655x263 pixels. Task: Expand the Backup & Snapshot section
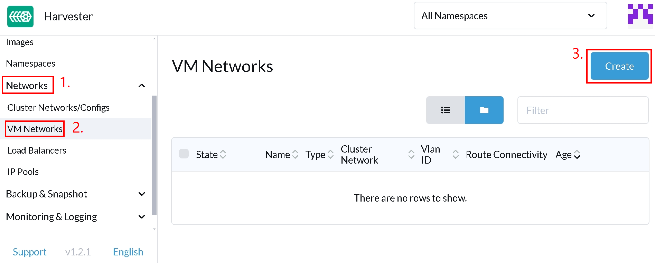click(142, 194)
